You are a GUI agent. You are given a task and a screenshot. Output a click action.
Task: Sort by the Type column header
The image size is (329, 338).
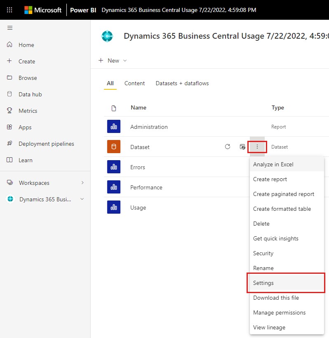coord(278,108)
